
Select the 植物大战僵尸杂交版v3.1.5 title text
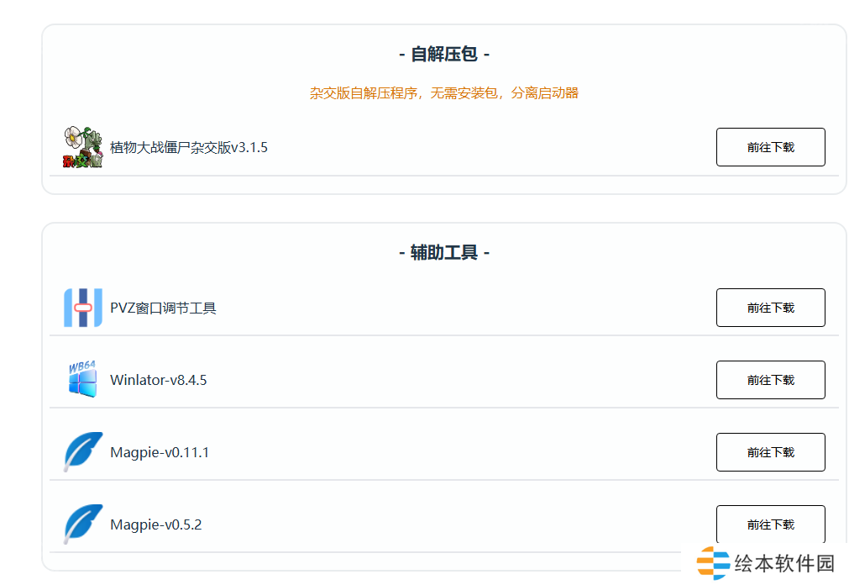coord(189,148)
